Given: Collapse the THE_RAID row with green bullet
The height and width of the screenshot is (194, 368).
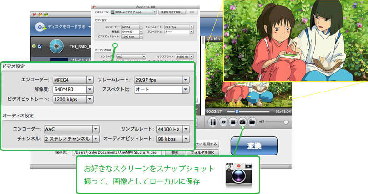Looking at the screenshot, I should 34,46.
